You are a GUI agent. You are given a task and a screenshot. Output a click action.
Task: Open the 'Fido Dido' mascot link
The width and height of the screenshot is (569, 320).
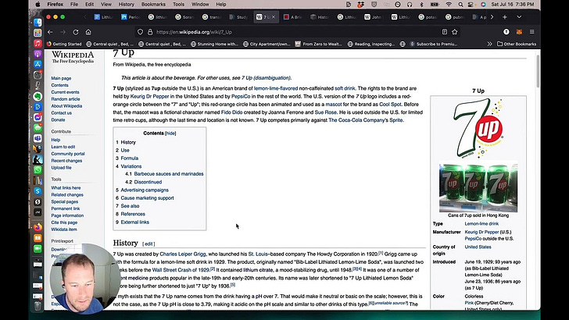pos(231,112)
